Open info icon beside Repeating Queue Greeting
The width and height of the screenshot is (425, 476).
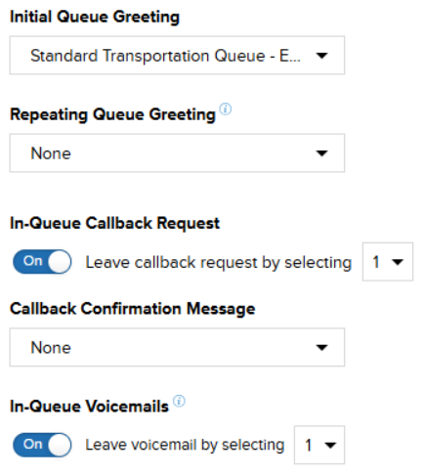point(226,108)
